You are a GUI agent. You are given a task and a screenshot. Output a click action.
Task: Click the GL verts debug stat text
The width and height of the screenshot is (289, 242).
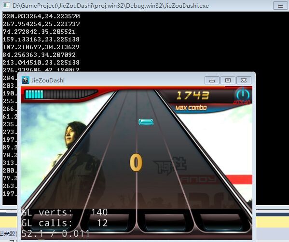pos(65,212)
